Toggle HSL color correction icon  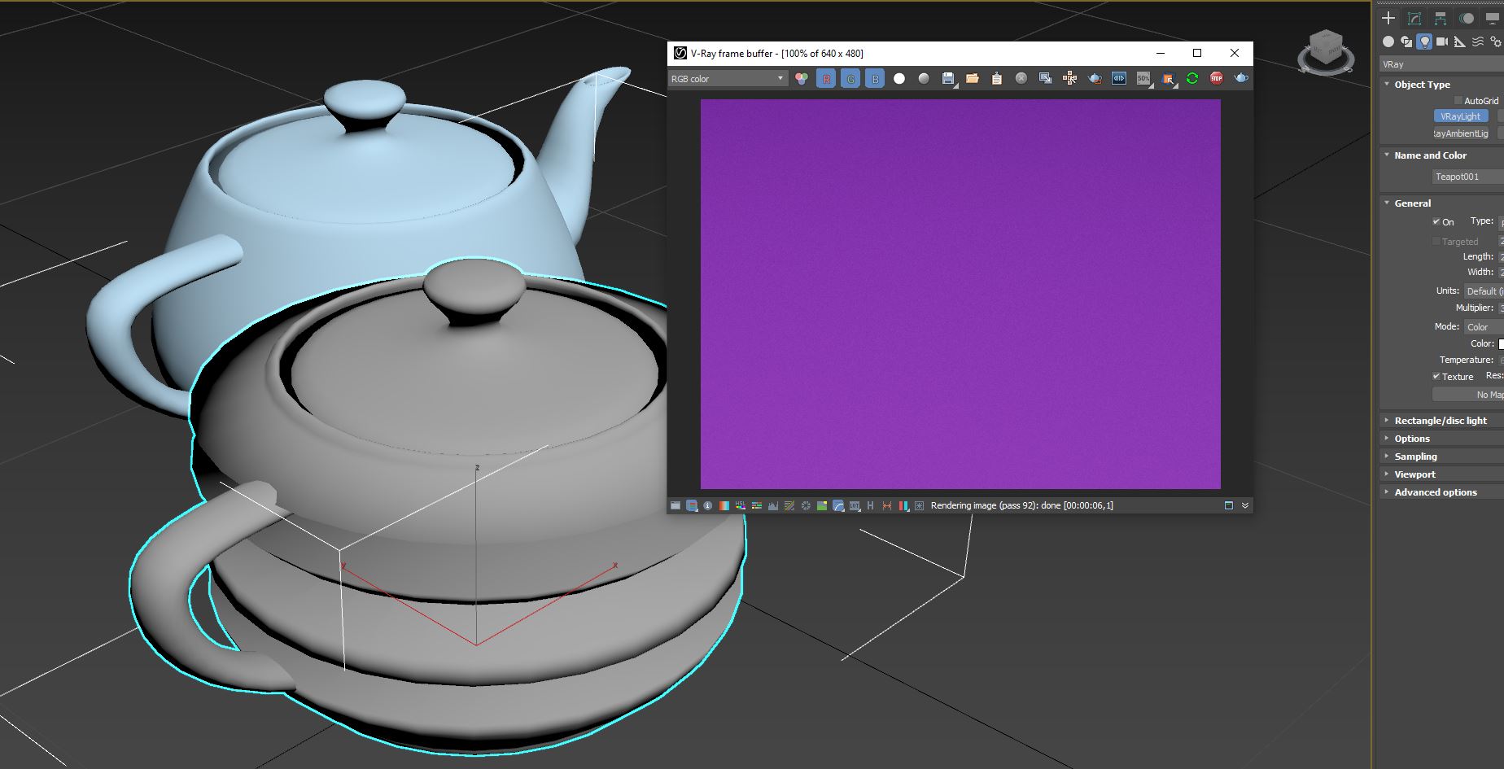tap(740, 505)
